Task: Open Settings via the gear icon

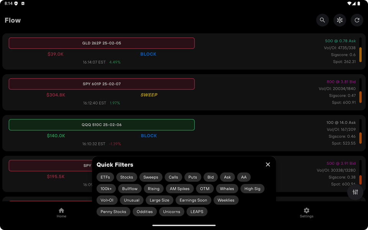Action: [x=306, y=210]
